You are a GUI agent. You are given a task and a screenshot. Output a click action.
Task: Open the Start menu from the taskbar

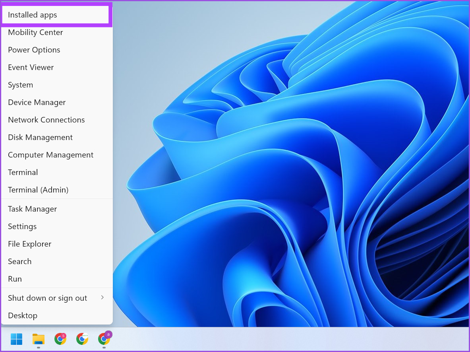coord(16,339)
